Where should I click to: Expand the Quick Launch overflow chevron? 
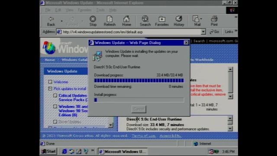click(x=93, y=150)
